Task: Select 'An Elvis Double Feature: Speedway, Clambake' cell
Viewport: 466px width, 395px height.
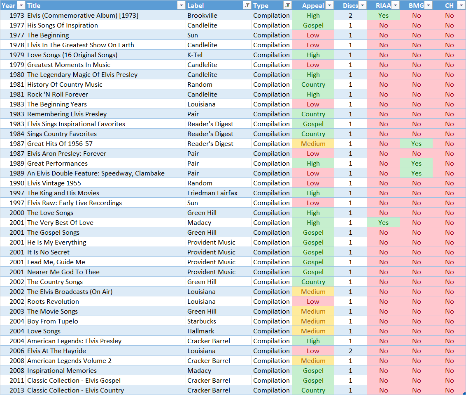Action: pyautogui.click(x=105, y=173)
